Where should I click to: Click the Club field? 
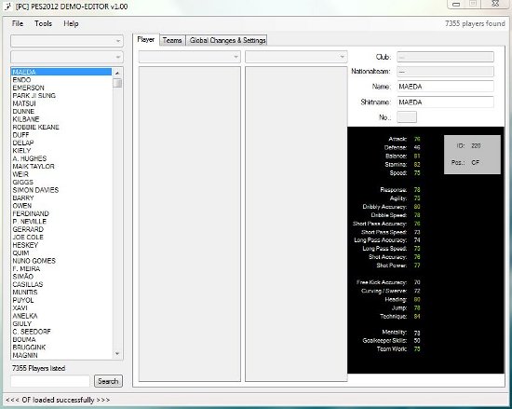pyautogui.click(x=445, y=57)
